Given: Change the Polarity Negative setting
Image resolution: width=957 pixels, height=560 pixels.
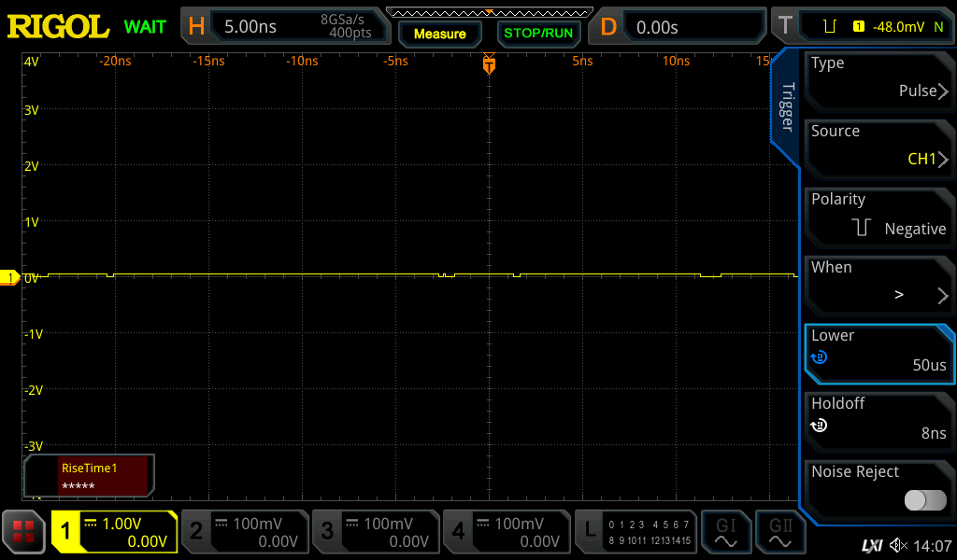Looking at the screenshot, I should click(878, 215).
